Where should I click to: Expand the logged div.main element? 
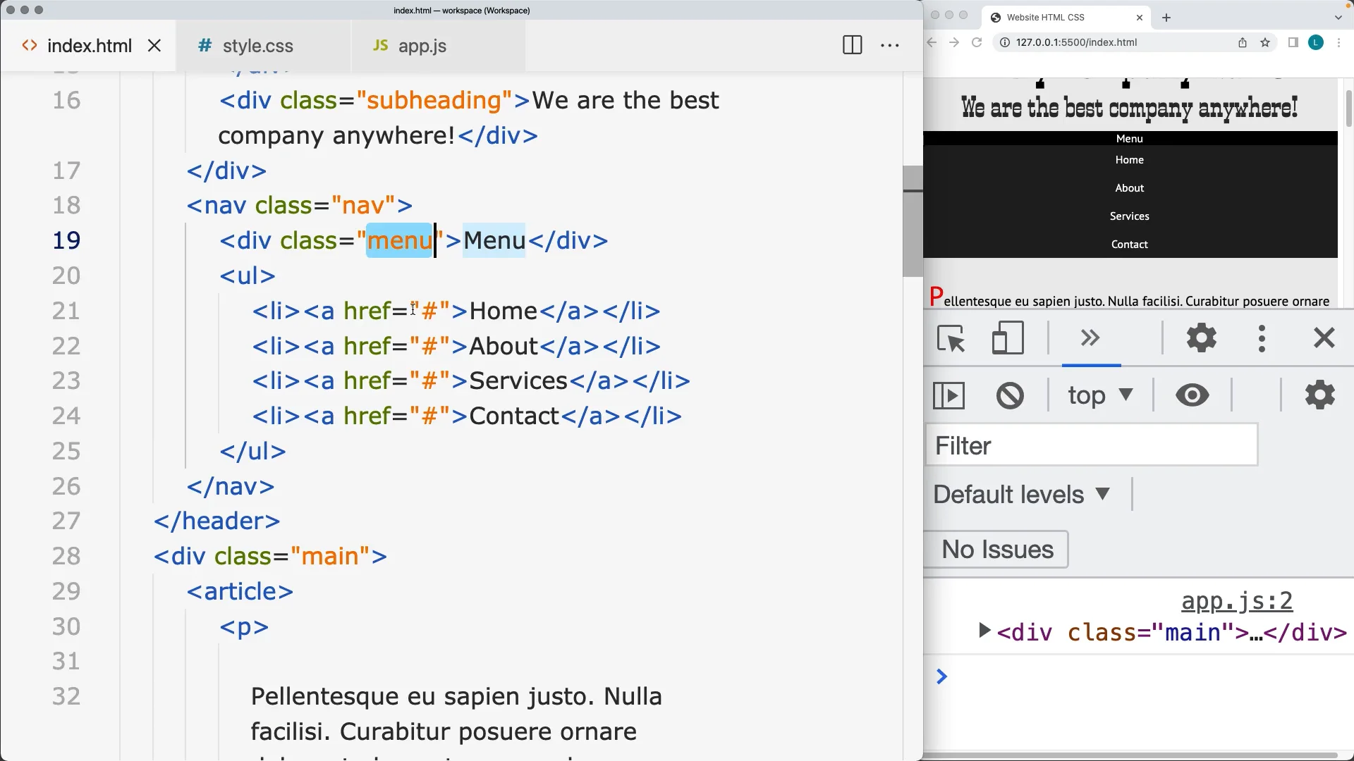click(984, 631)
